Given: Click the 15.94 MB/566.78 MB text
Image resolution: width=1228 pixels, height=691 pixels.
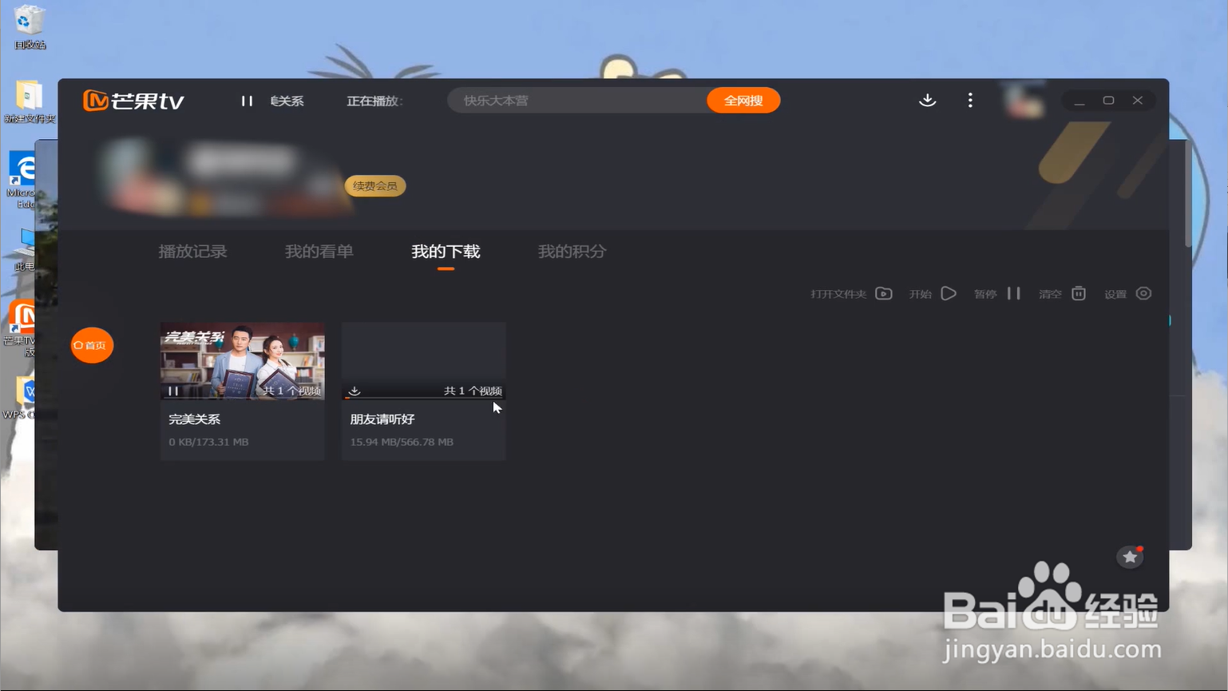Looking at the screenshot, I should [402, 442].
